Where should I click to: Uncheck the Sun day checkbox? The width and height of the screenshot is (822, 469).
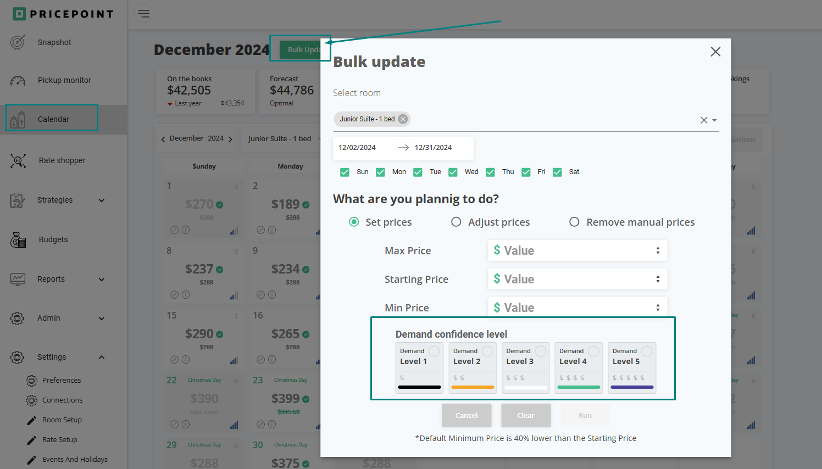pos(345,172)
